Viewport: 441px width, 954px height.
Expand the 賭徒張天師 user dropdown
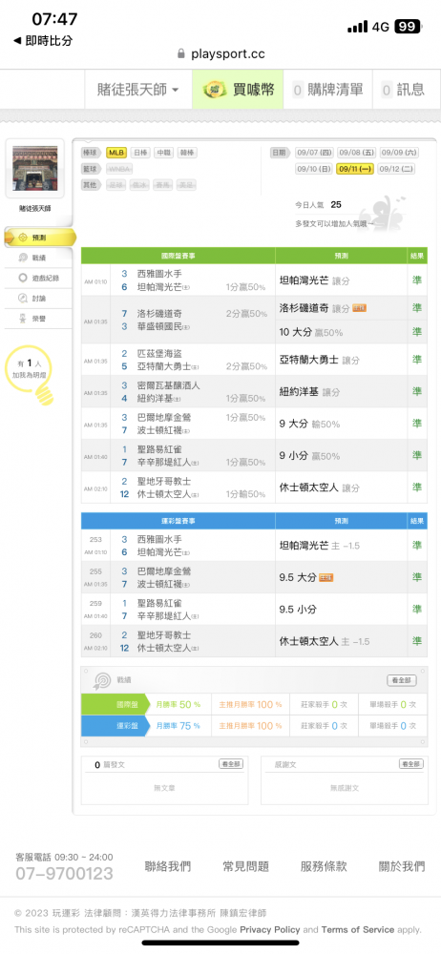(x=138, y=90)
